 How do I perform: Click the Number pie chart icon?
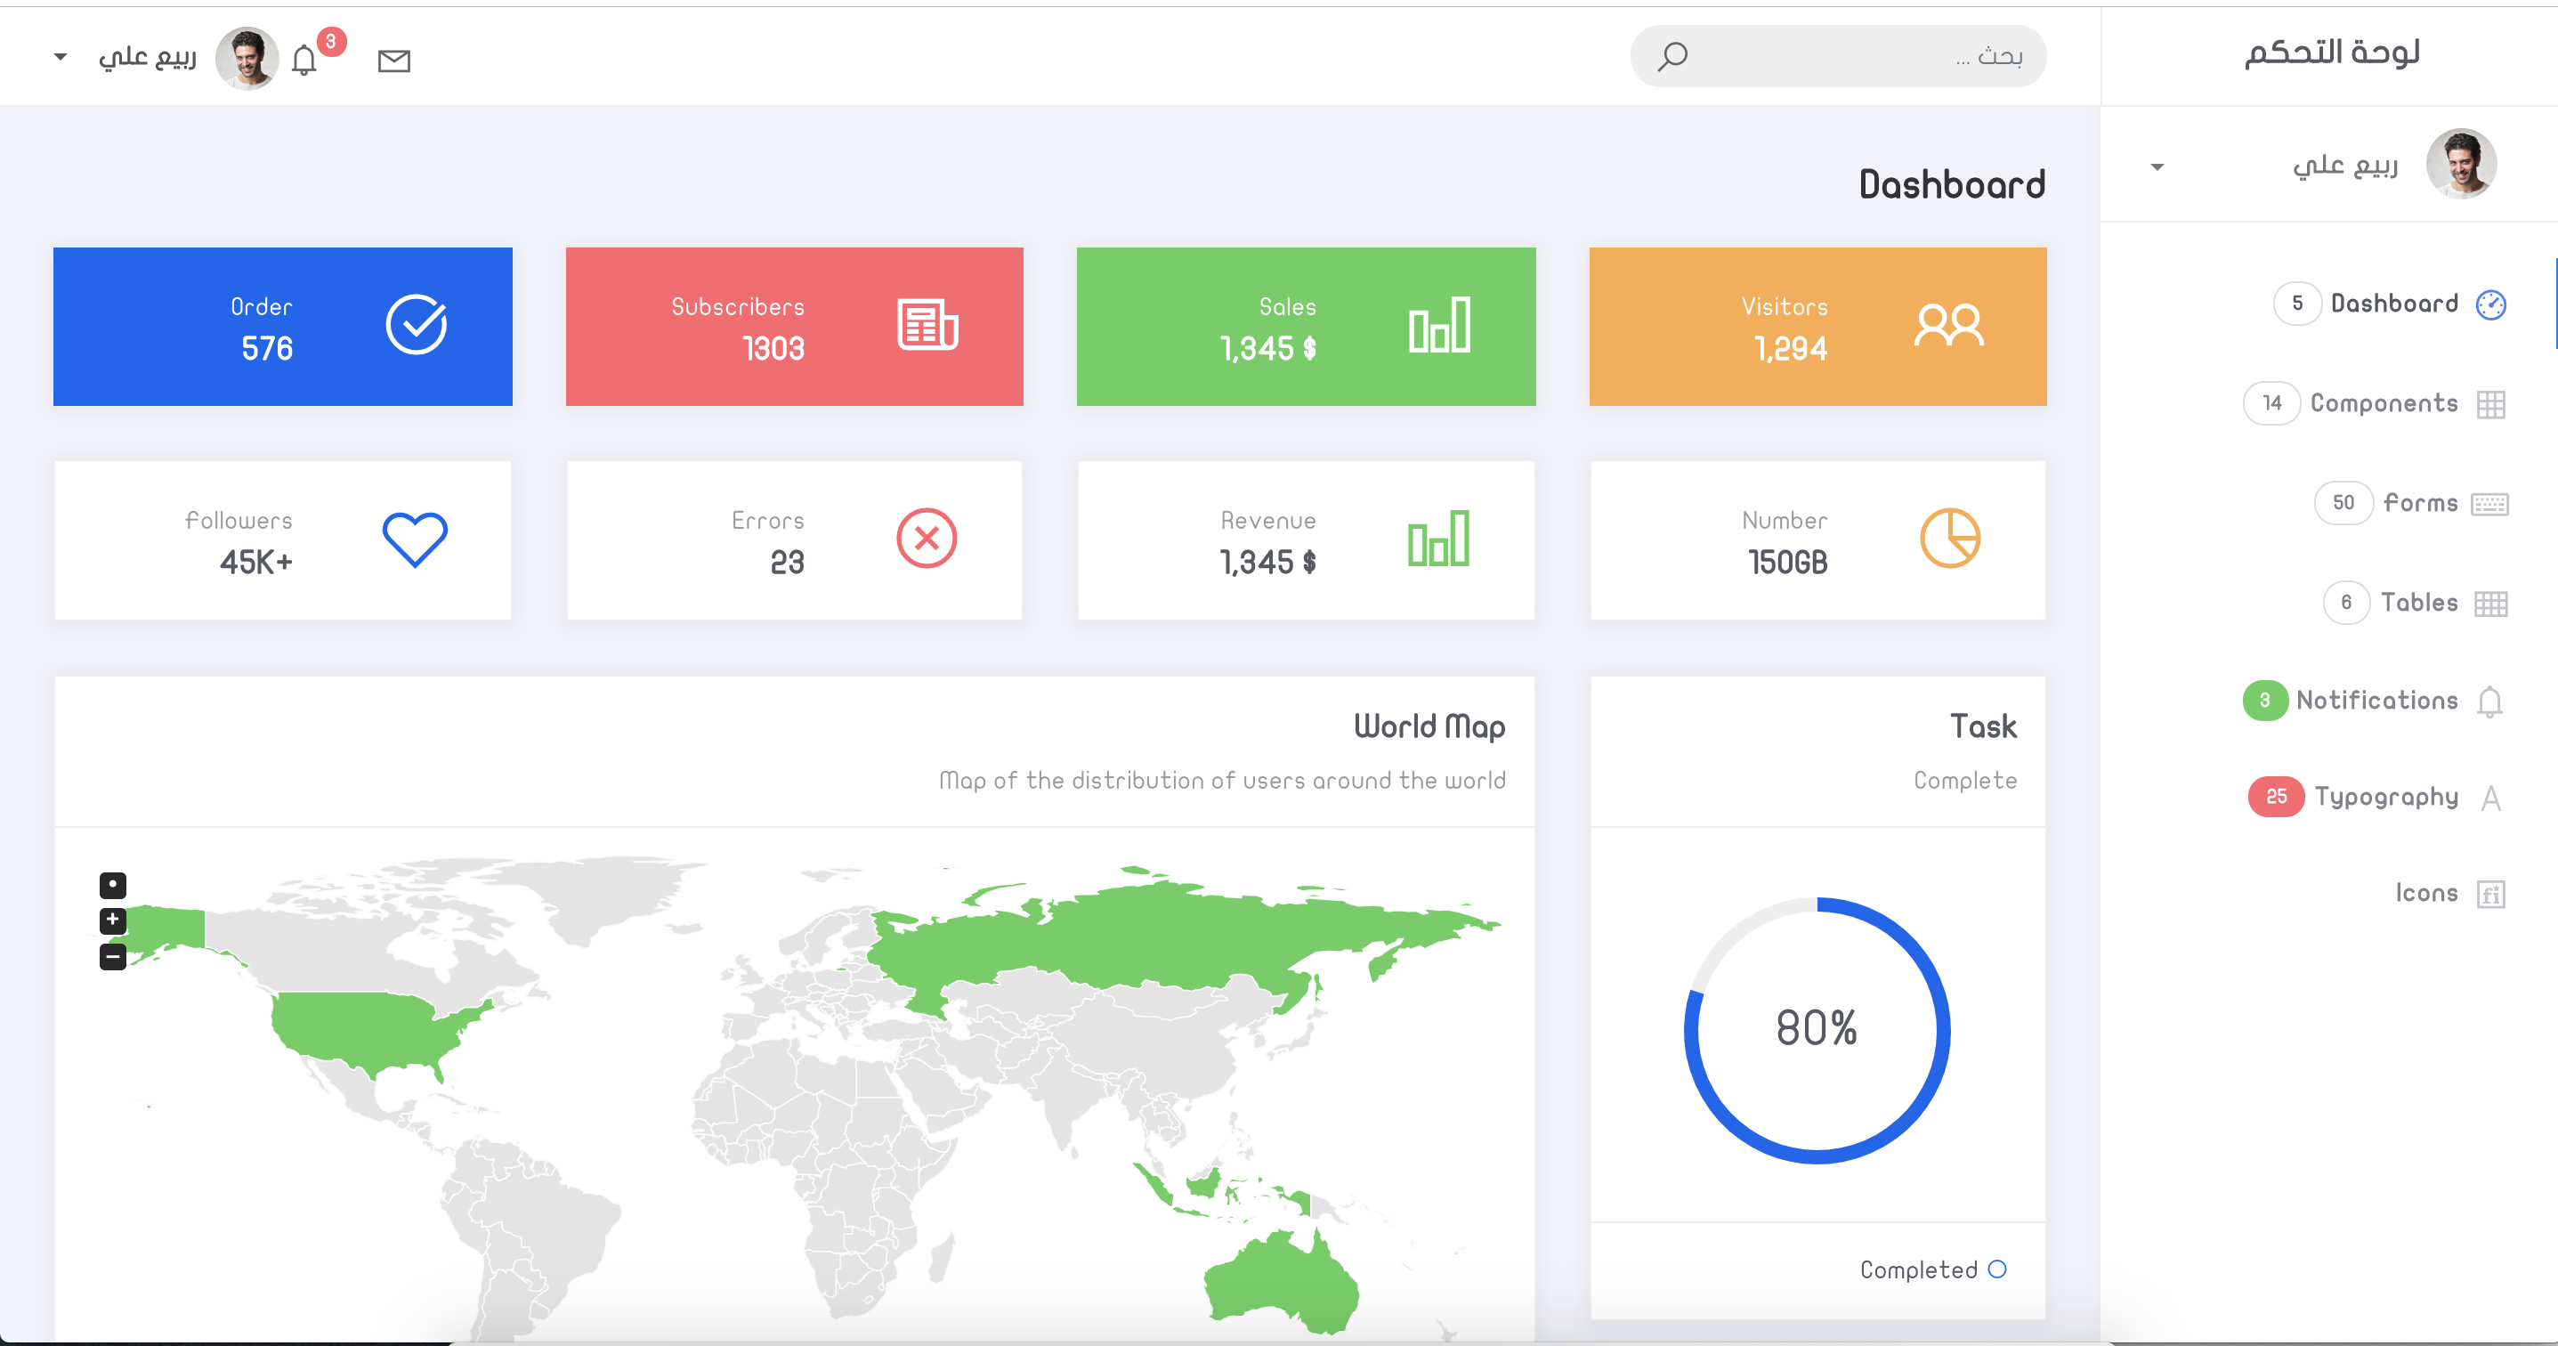click(1949, 539)
